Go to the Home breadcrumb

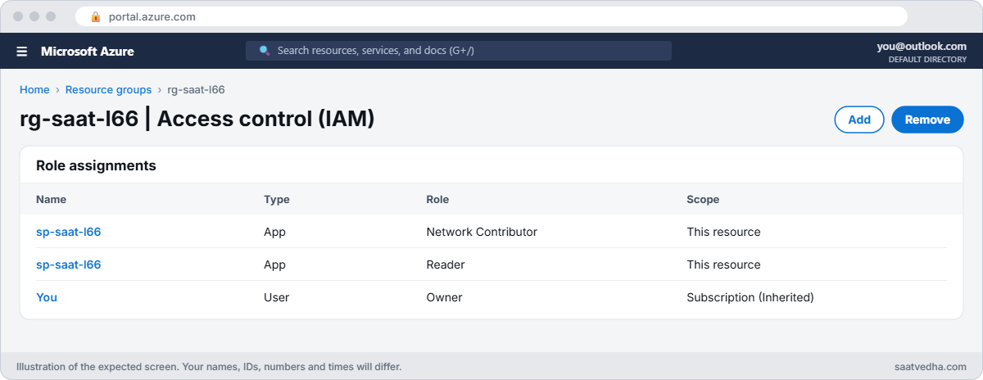[34, 90]
